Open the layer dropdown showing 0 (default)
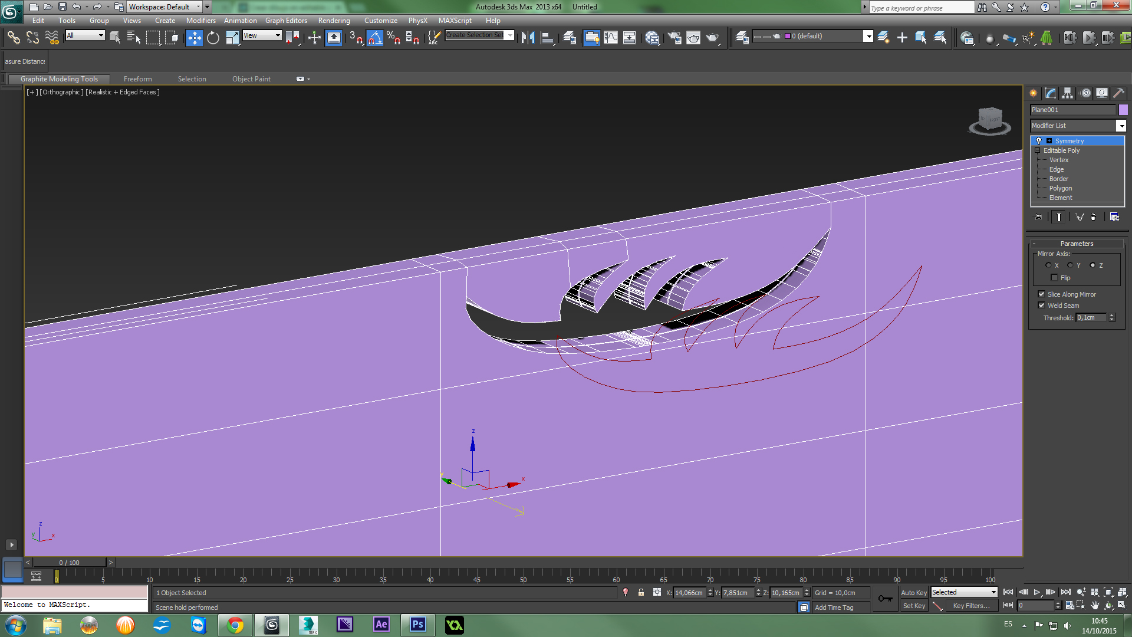Image resolution: width=1132 pixels, height=637 pixels. (868, 37)
